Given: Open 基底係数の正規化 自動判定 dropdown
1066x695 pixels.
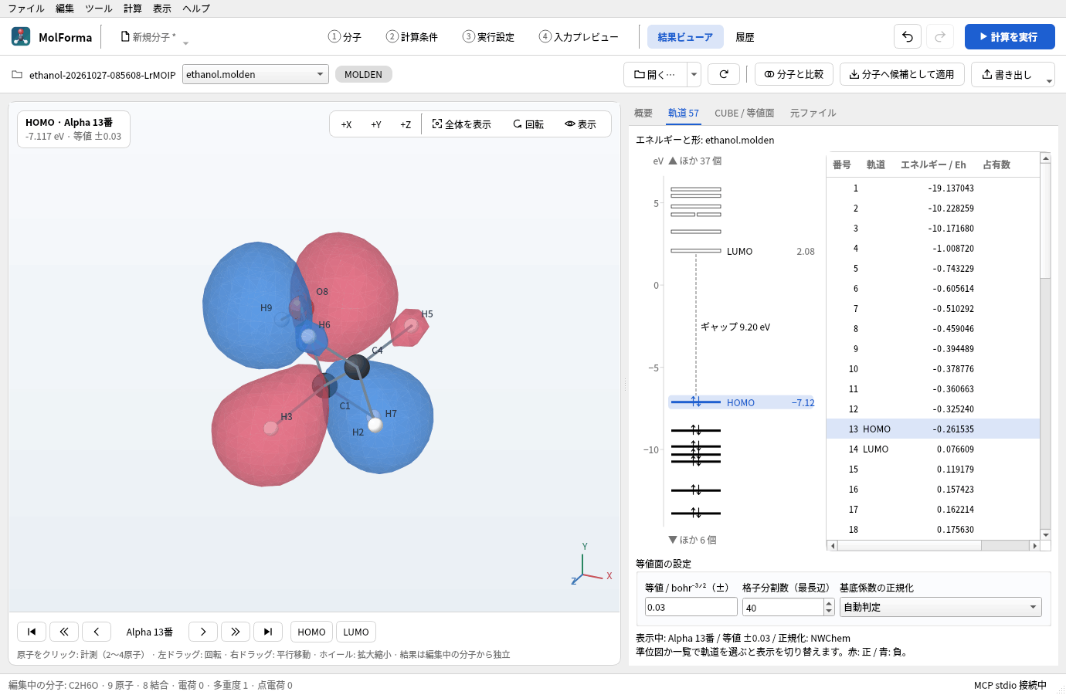Looking at the screenshot, I should pos(940,607).
